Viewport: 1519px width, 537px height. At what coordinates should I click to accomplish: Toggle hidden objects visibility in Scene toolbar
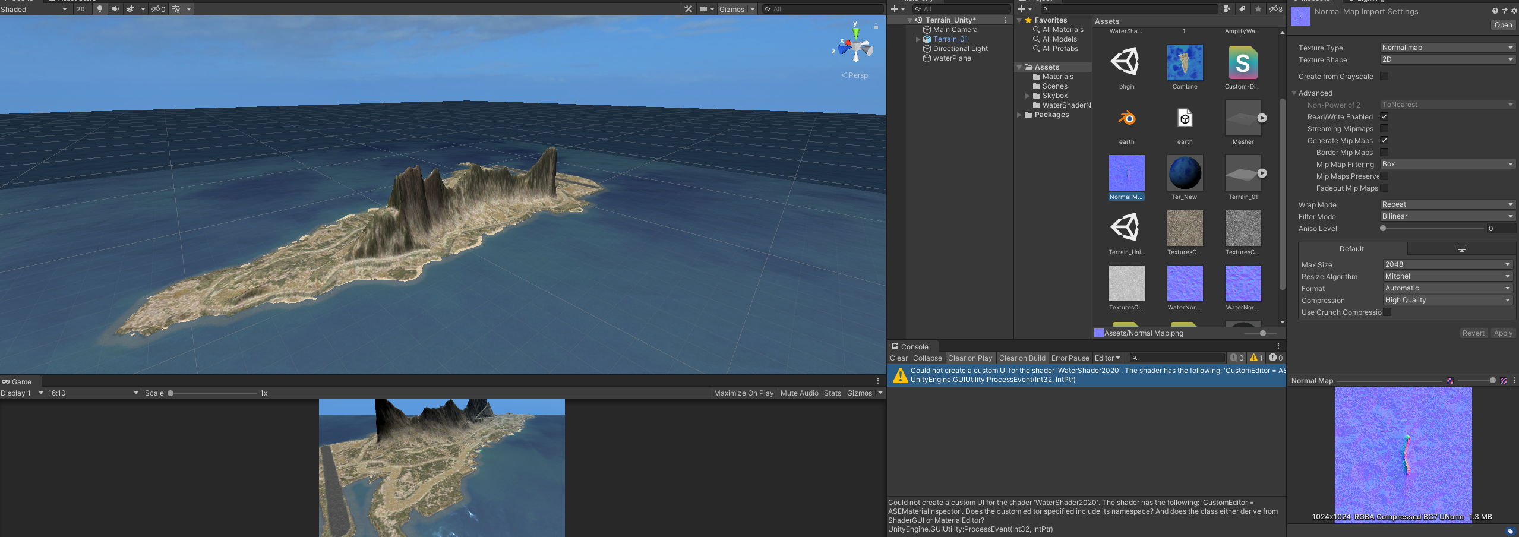(158, 9)
